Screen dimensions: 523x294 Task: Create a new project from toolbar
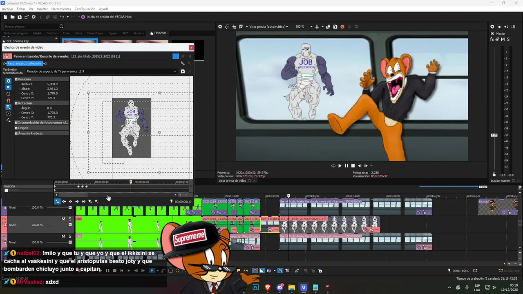click(6, 17)
